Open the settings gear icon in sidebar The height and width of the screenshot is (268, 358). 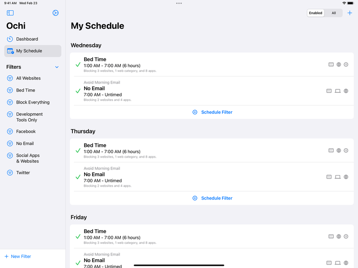click(x=55, y=13)
